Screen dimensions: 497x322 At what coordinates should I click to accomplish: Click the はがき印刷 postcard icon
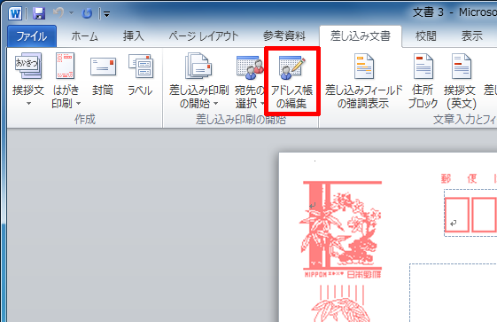(x=66, y=66)
